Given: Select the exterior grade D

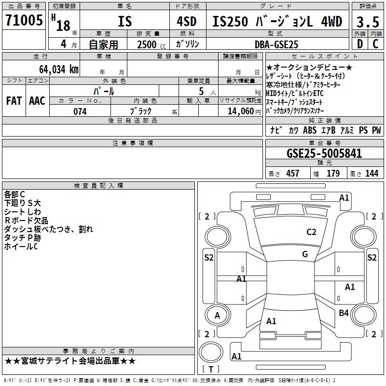Looking at the screenshot, I should pyautogui.click(x=360, y=44).
